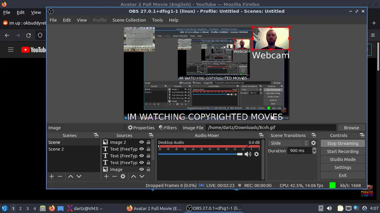The height and width of the screenshot is (213, 380).
Task: Remove the selected scene with the minus icon
Action: coord(60,176)
